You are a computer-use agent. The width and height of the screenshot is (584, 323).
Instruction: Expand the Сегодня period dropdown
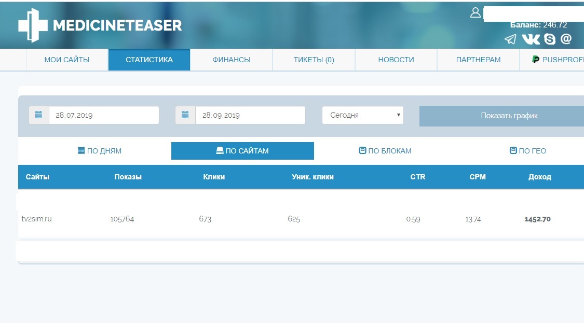363,115
